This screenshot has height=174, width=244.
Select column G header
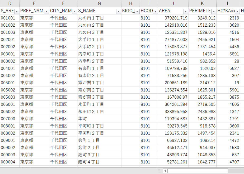point(99,3)
